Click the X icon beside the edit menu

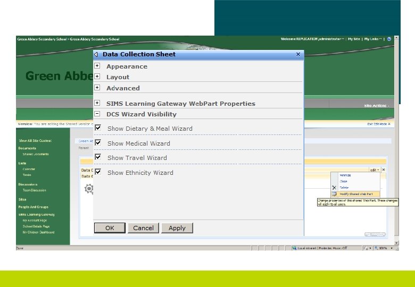click(x=384, y=170)
